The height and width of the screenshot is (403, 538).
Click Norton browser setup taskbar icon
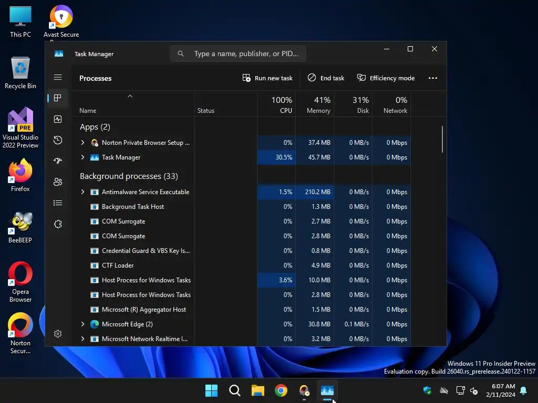pos(304,390)
